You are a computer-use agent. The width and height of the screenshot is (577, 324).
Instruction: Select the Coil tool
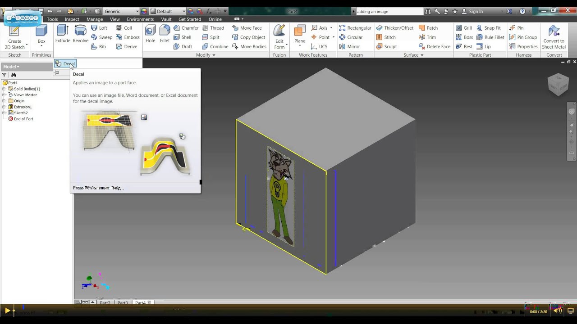124,28
